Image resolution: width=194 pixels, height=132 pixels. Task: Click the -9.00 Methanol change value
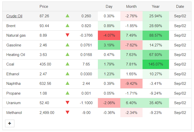point(86,113)
